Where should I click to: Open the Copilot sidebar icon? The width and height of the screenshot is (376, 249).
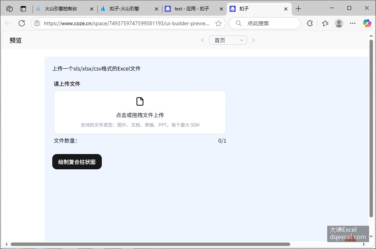[367, 23]
